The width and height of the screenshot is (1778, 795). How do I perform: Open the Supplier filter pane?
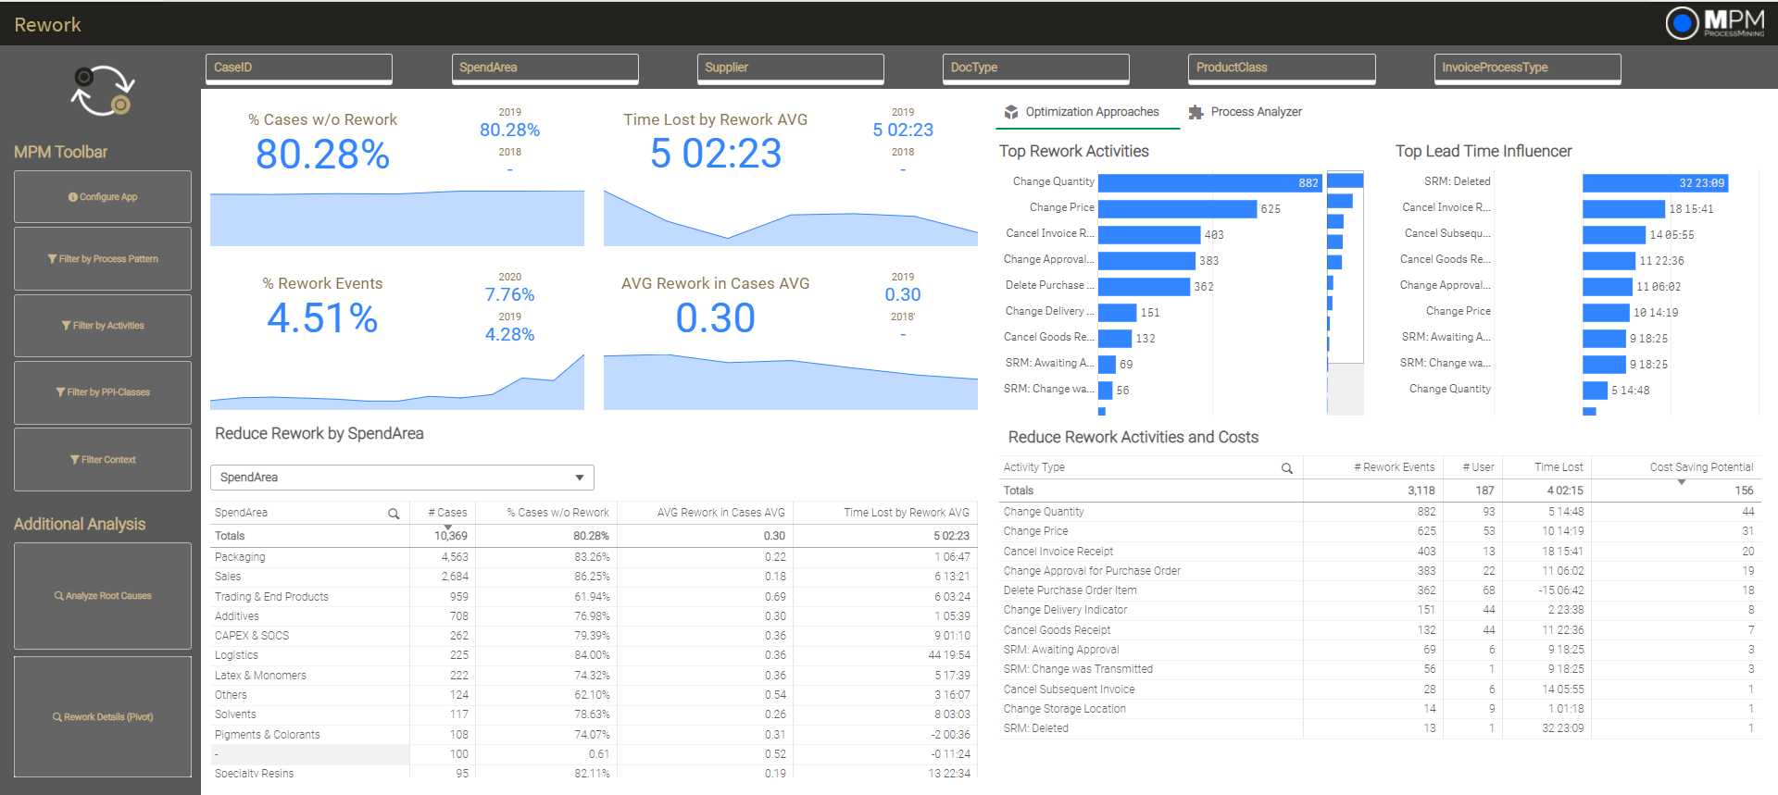[790, 68]
